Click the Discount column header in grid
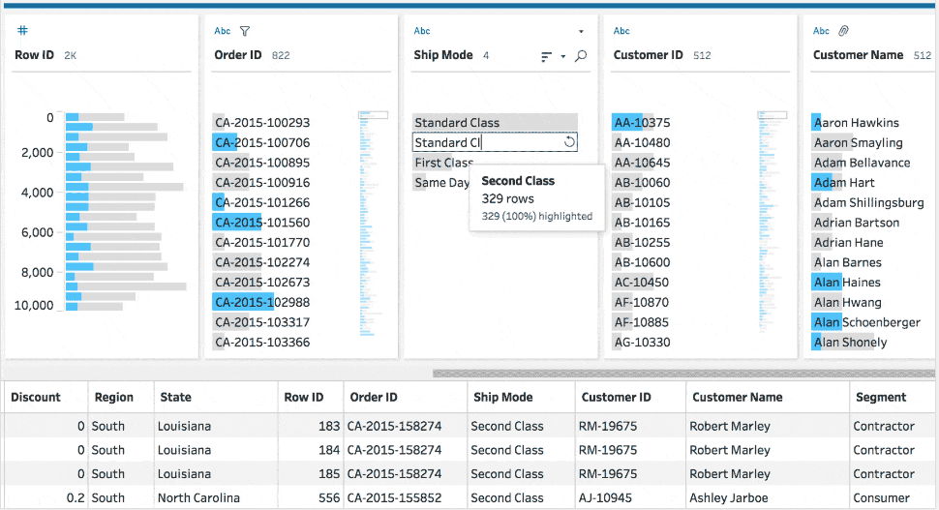939x510 pixels. (x=36, y=397)
